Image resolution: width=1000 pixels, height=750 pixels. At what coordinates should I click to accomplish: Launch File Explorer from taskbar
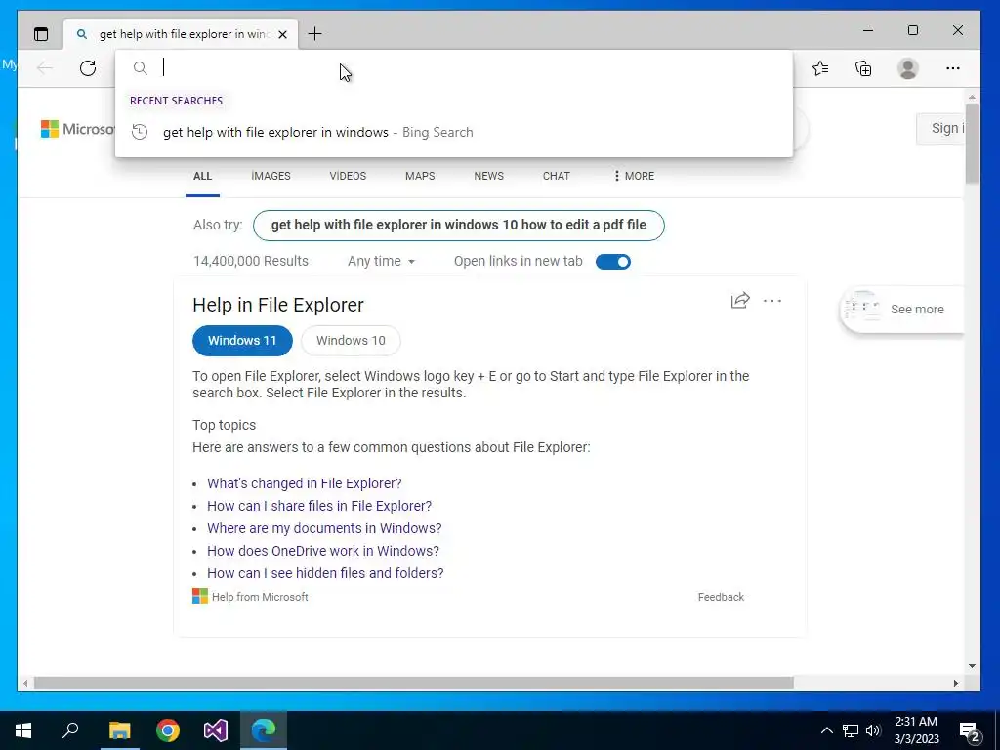click(x=119, y=730)
